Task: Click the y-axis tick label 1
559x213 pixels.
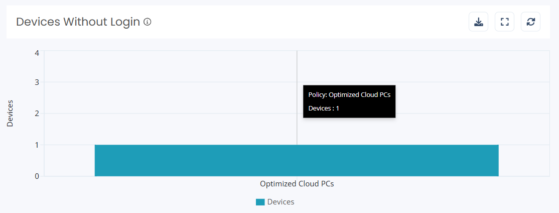Action: click(x=37, y=145)
